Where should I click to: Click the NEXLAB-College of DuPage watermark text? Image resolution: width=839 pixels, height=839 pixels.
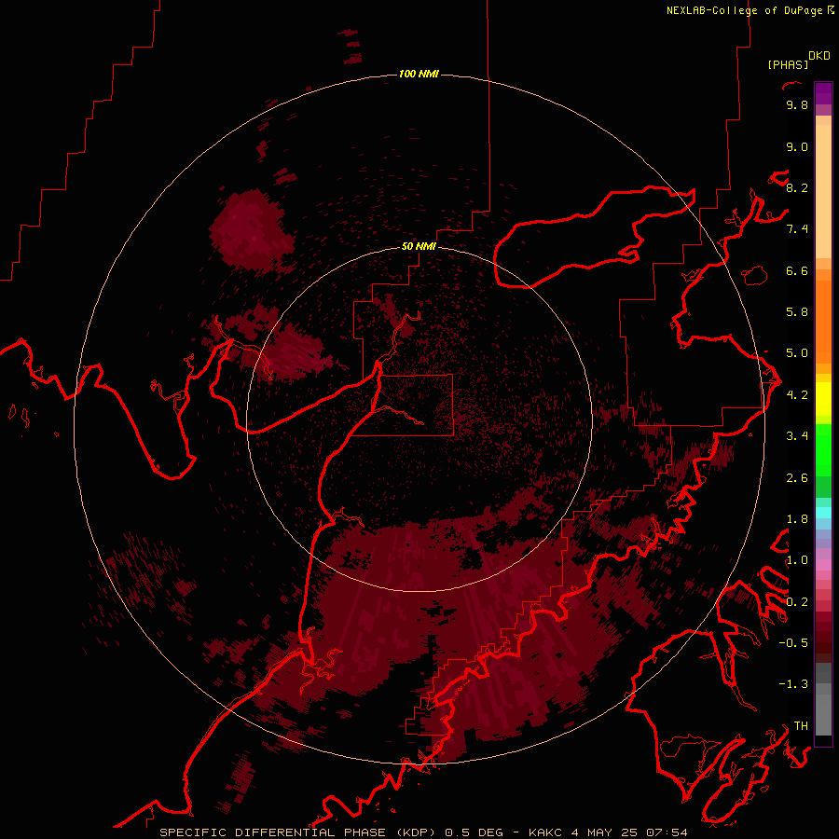[x=750, y=10]
